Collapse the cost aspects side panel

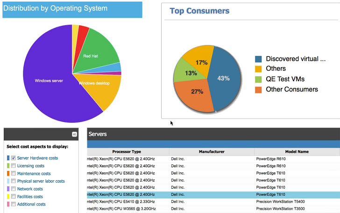pos(74,134)
